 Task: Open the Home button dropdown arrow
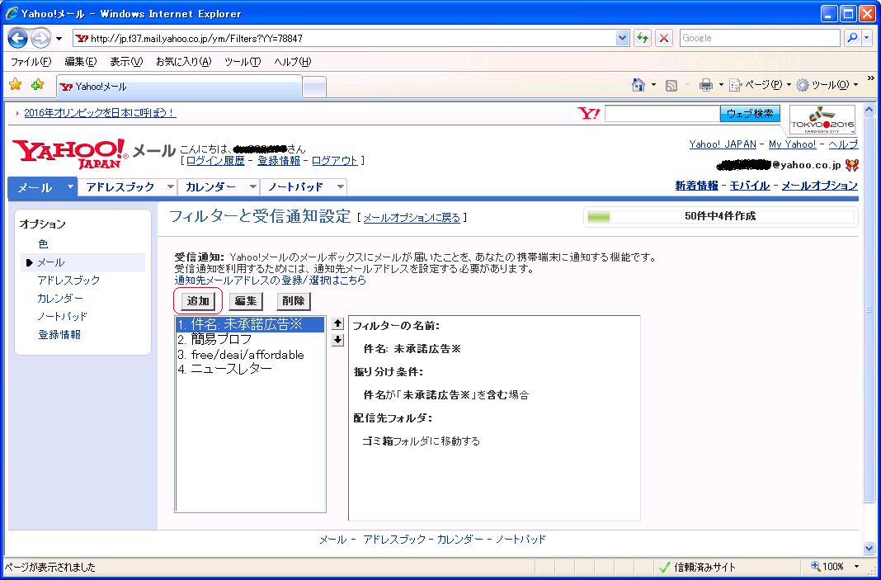point(653,86)
